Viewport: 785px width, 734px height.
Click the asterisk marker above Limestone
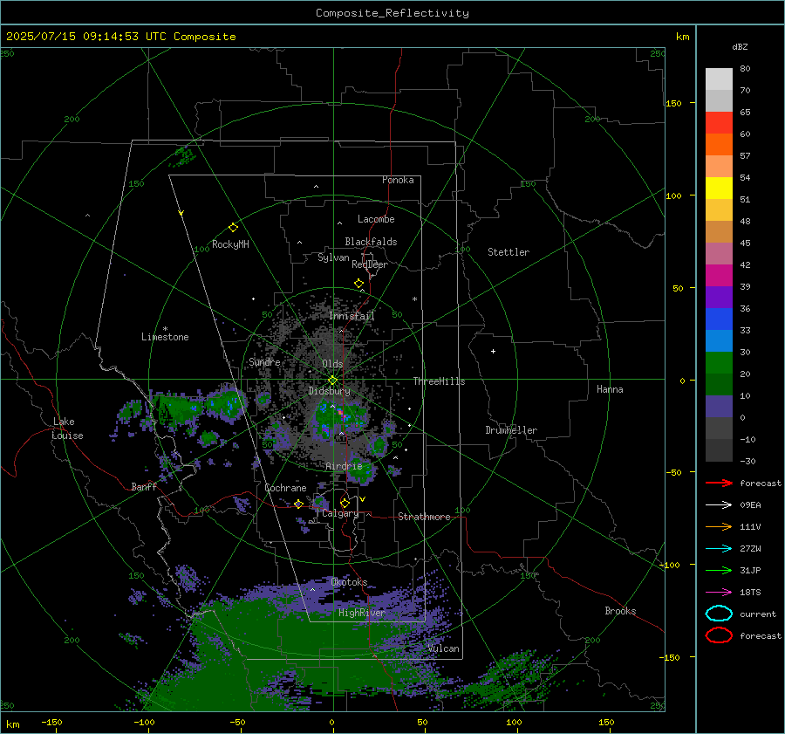tap(165, 329)
